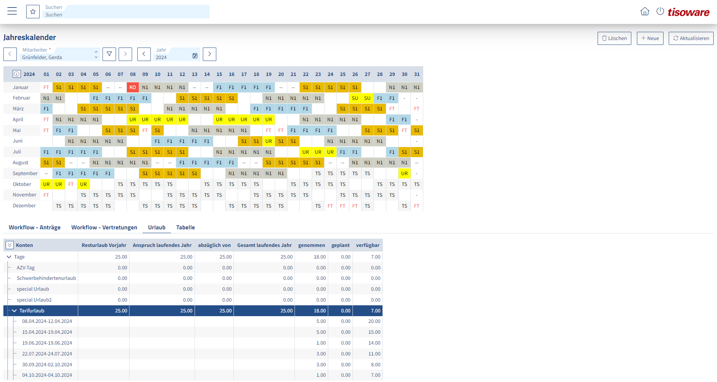Select vacation entry 08.04.2024-12.04.2024
Viewport: 717px width, 382px height.
[193, 321]
